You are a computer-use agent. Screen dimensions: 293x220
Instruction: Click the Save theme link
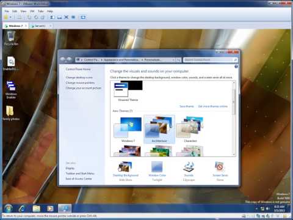click(x=187, y=106)
